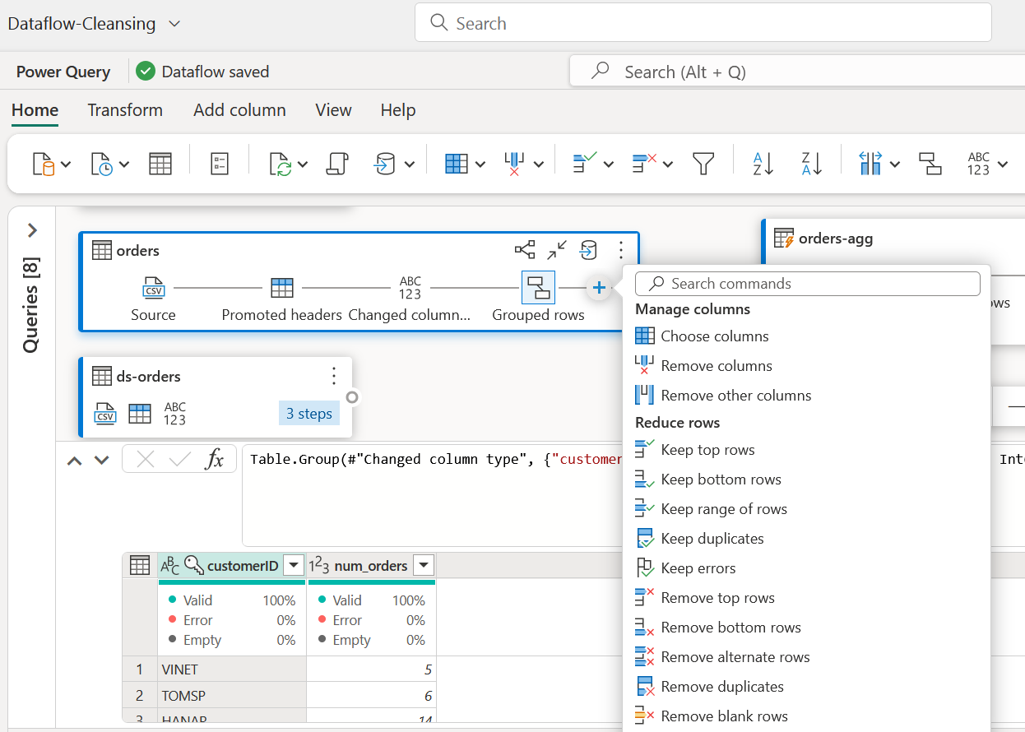Click the Keep rows toolbar icon

coord(585,163)
